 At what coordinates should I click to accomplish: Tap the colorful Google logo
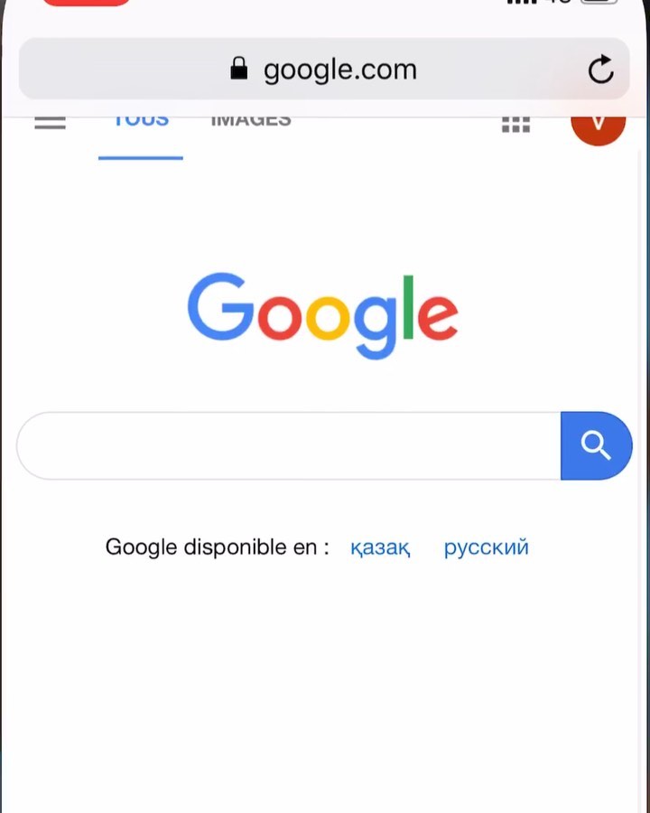(323, 315)
